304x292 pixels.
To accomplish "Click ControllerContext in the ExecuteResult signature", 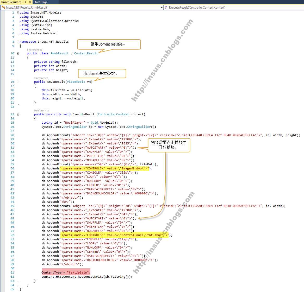I will [x=113, y=114].
